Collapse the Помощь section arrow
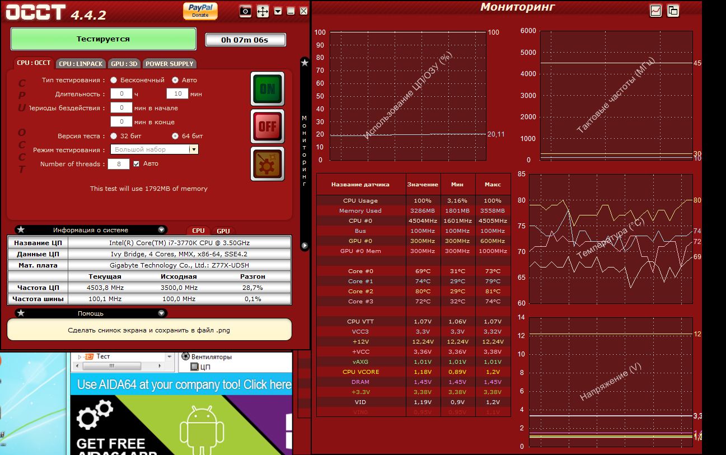This screenshot has height=455, width=726. tap(161, 313)
